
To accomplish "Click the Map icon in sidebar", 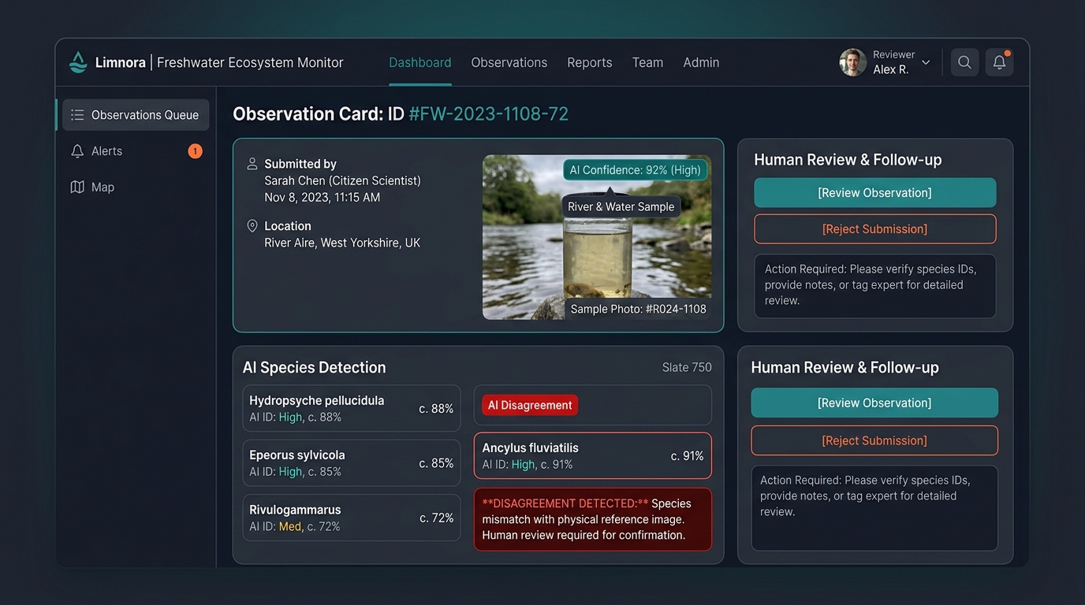I will point(77,187).
